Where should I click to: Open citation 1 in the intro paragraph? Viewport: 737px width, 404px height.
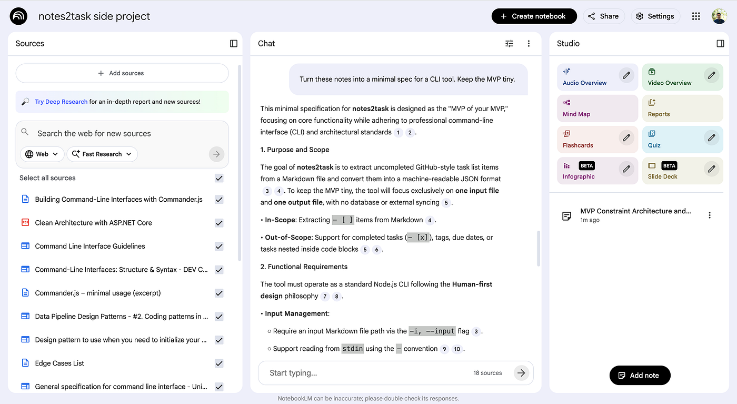(399, 133)
